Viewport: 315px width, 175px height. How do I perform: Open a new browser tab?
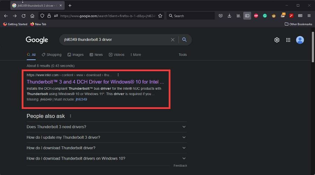click(70, 6)
